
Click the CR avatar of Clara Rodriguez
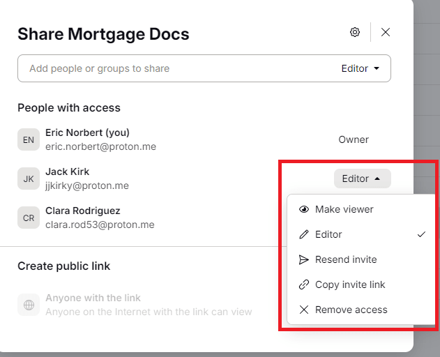coord(29,218)
